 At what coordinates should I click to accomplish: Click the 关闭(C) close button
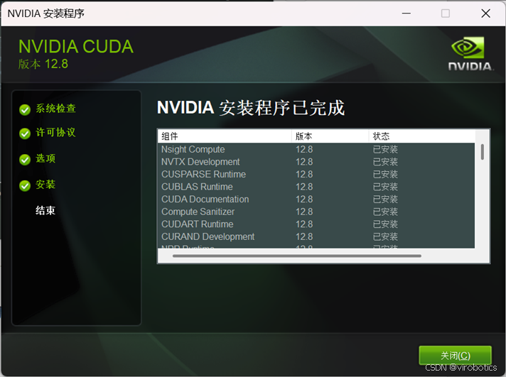455,356
